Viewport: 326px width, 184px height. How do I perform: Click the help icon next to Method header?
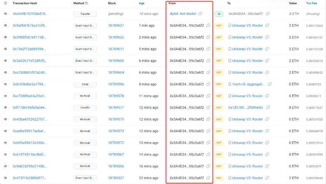point(87,3)
